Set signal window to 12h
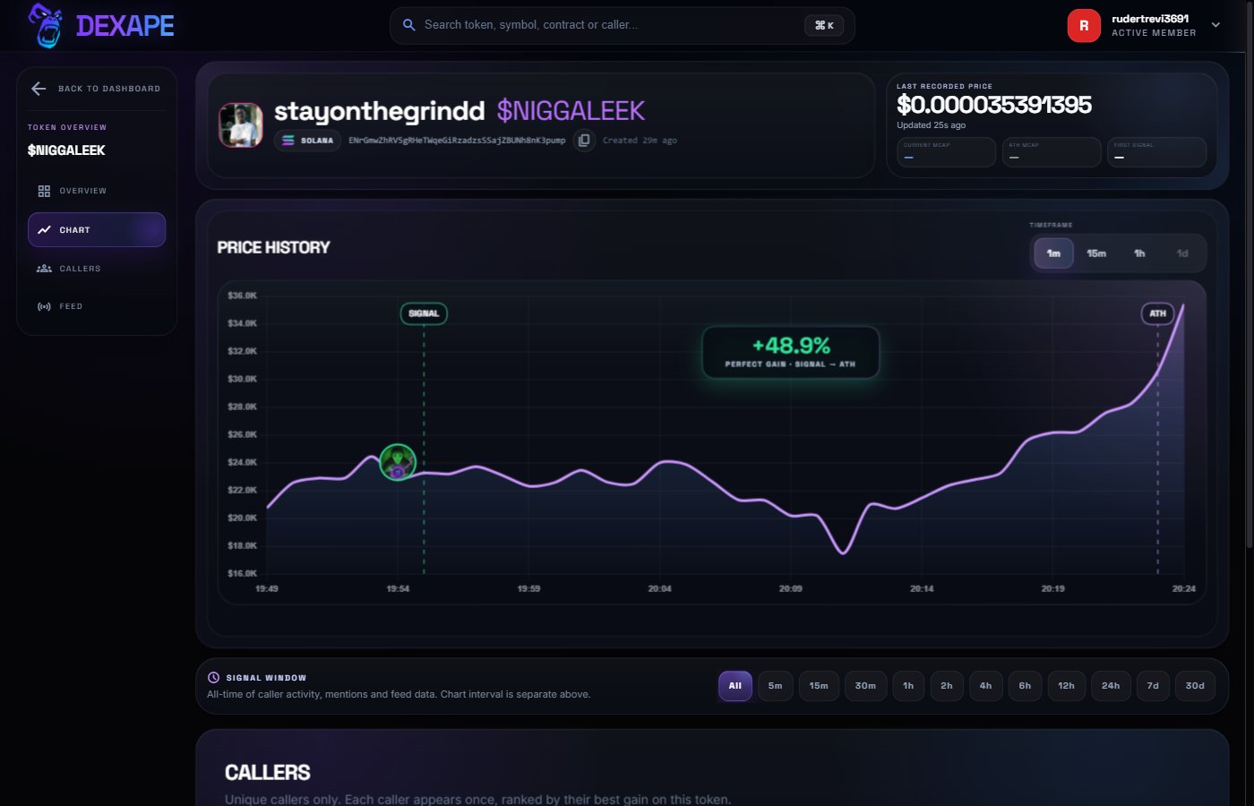Image resolution: width=1254 pixels, height=806 pixels. click(x=1066, y=686)
